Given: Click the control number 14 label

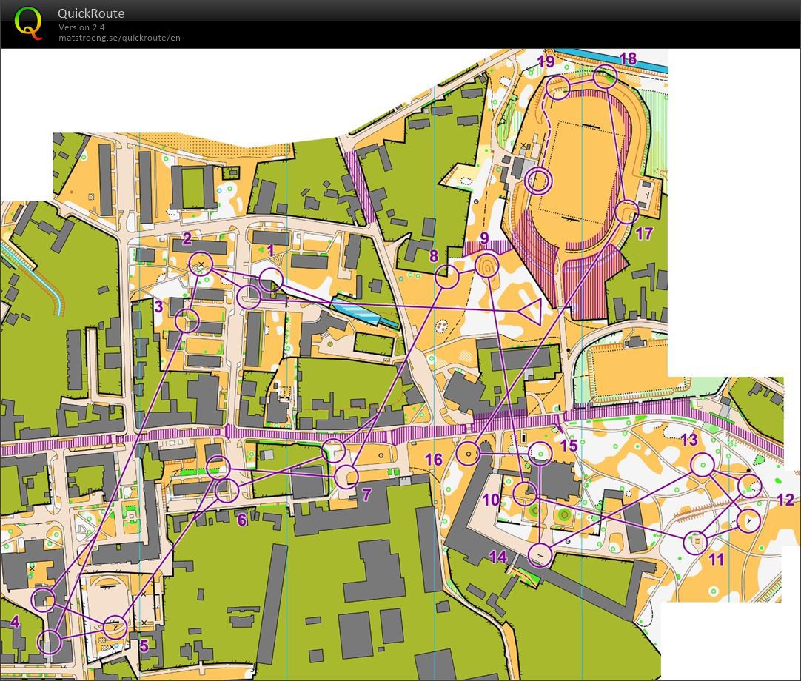Looking at the screenshot, I should click(498, 557).
